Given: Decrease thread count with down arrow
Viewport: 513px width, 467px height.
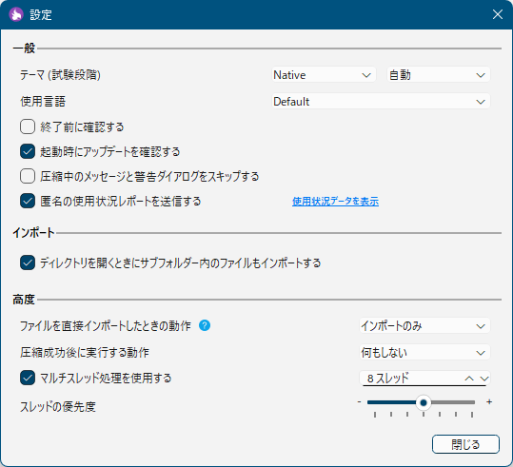Looking at the screenshot, I should 484,379.
